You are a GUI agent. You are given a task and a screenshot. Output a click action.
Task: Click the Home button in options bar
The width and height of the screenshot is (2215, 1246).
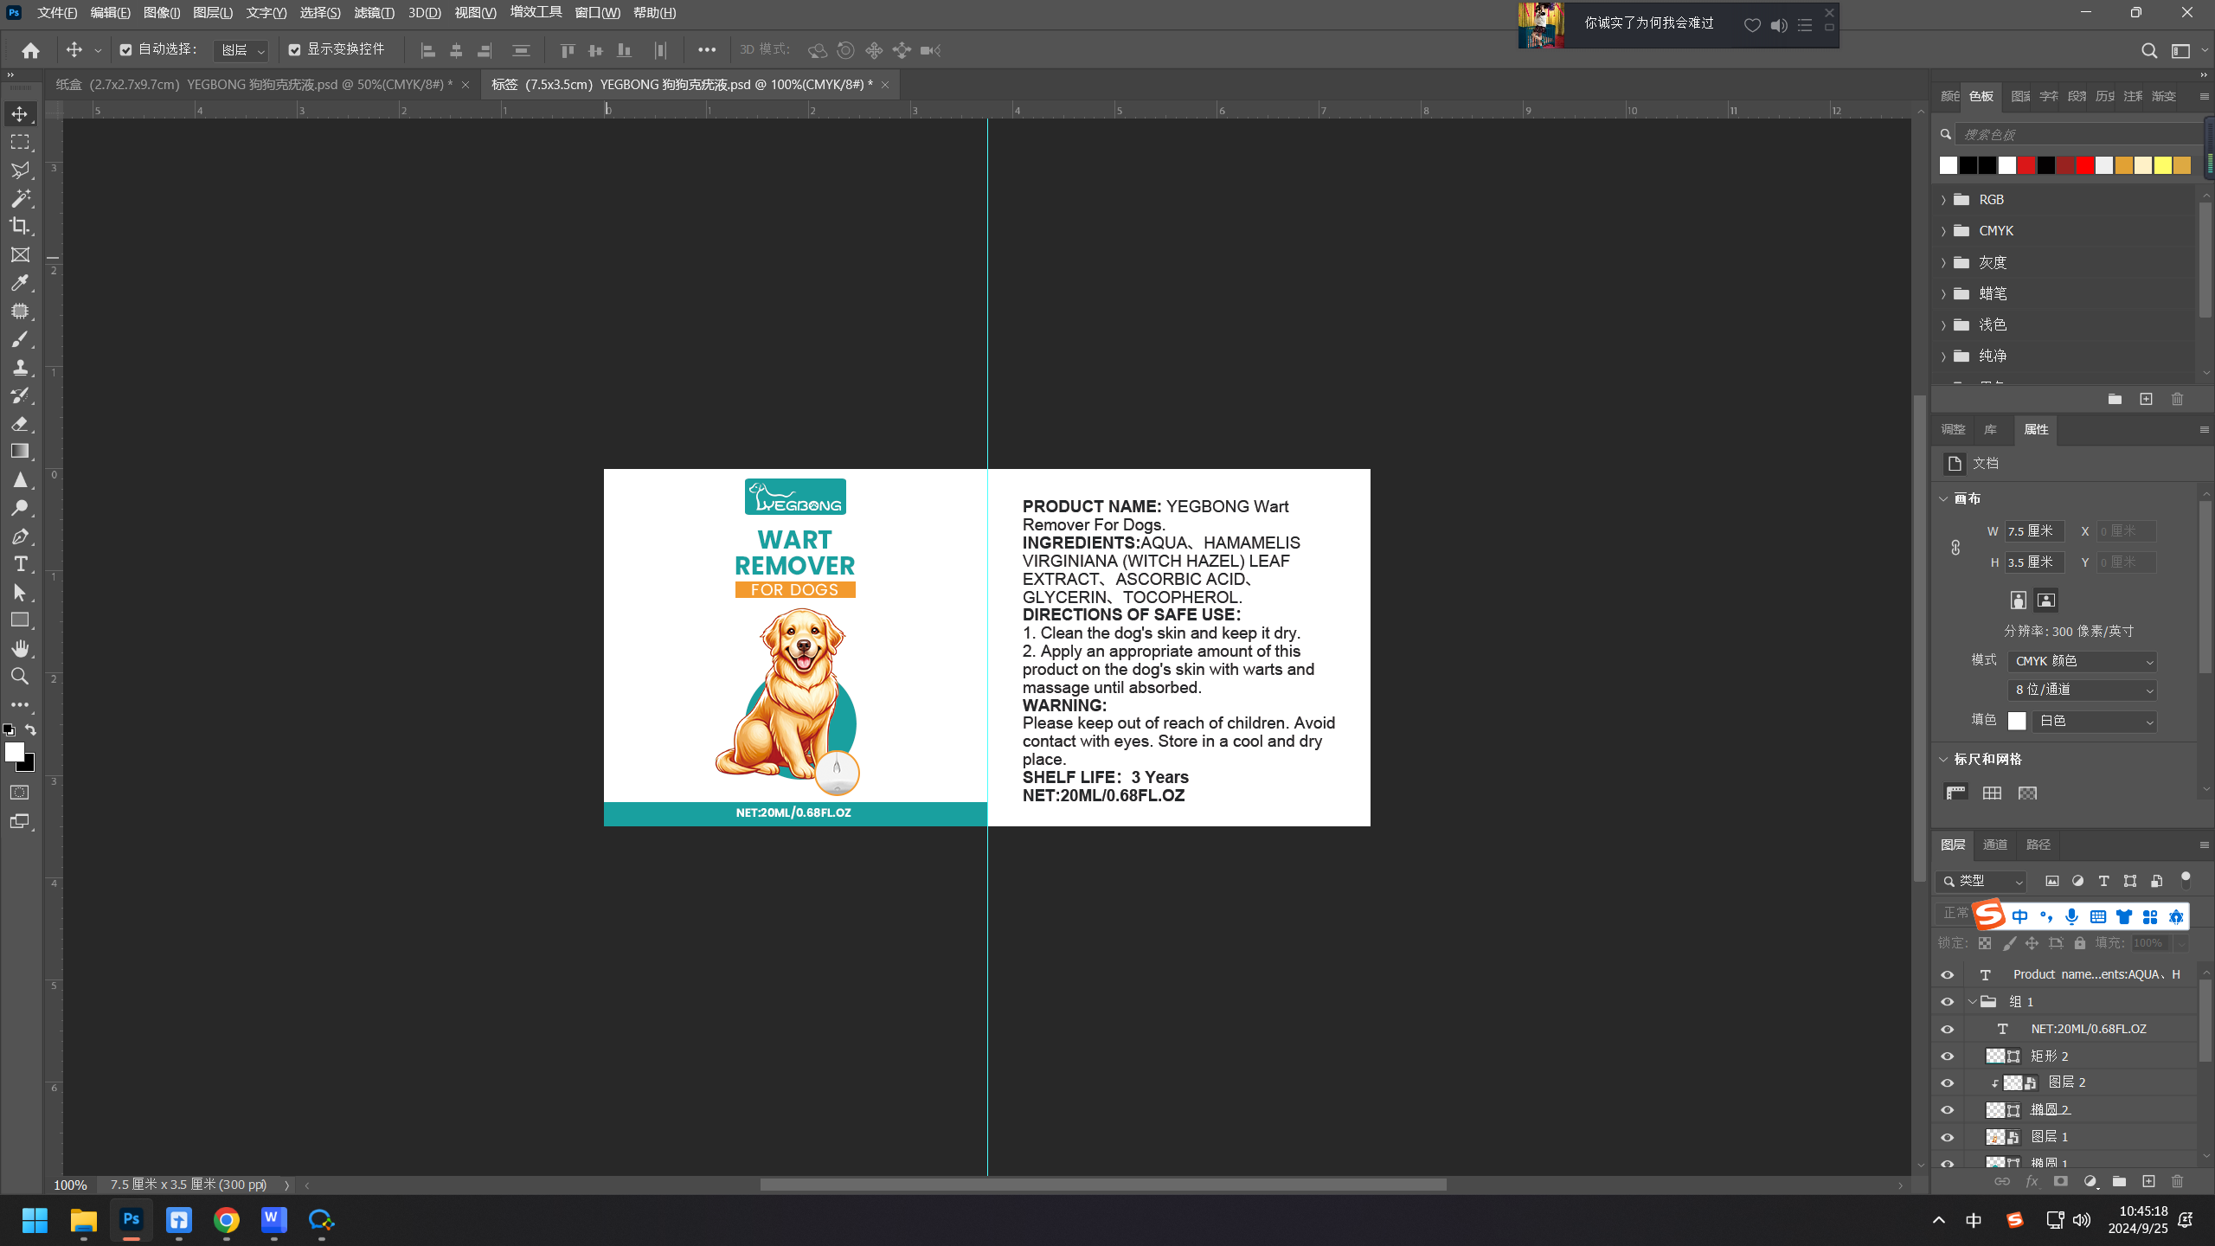tap(30, 50)
